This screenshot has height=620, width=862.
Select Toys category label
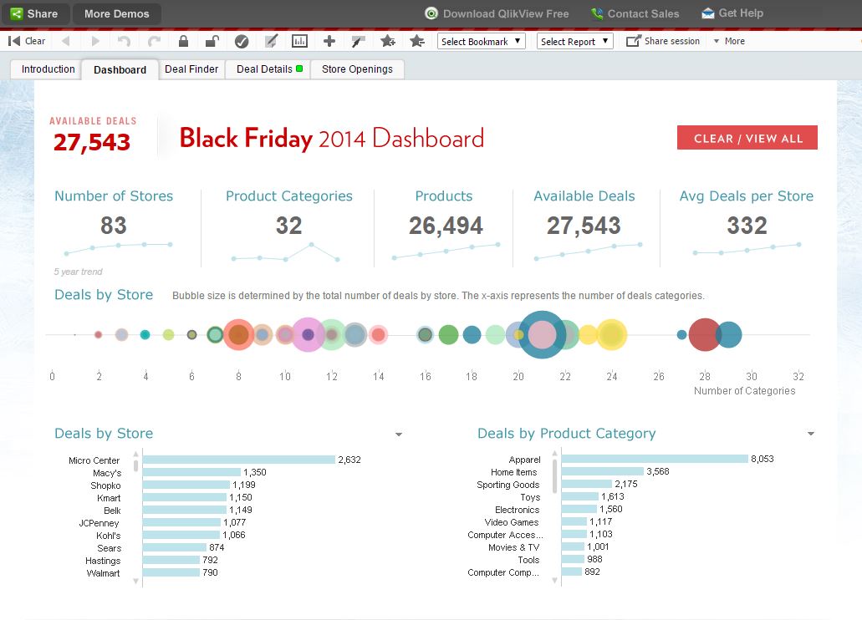coord(530,497)
